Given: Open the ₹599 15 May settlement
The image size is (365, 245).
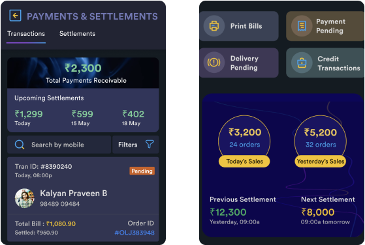Looking at the screenshot, I should pos(82,118).
